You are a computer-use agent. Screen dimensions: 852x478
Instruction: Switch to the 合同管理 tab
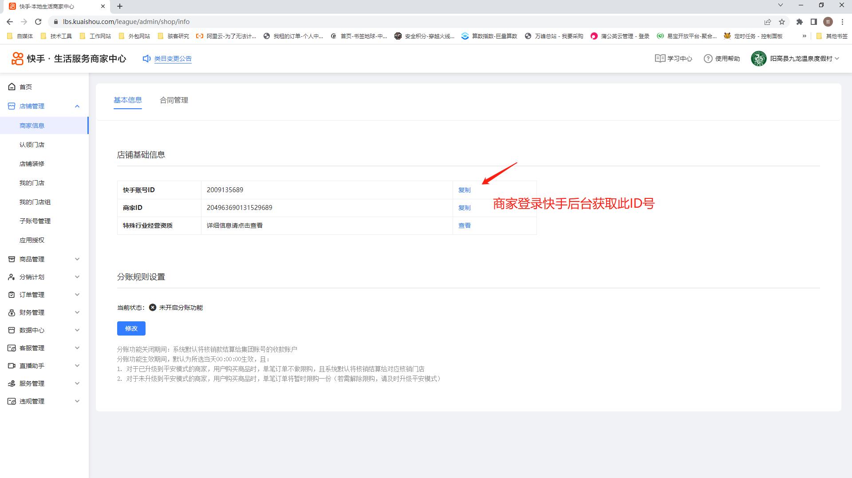[x=174, y=100]
